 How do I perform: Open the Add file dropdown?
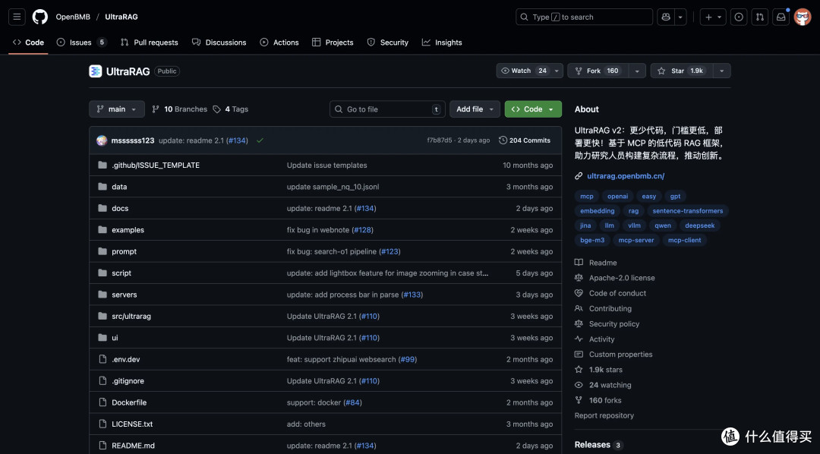(475, 109)
